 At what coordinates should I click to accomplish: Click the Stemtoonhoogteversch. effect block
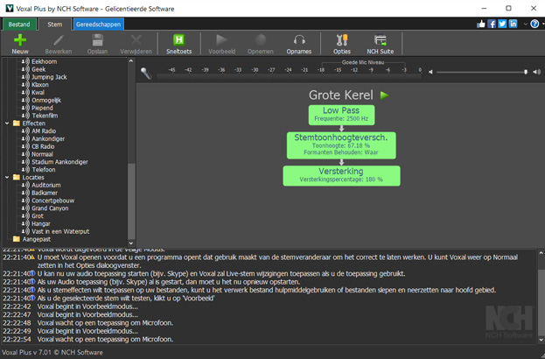[x=341, y=145]
